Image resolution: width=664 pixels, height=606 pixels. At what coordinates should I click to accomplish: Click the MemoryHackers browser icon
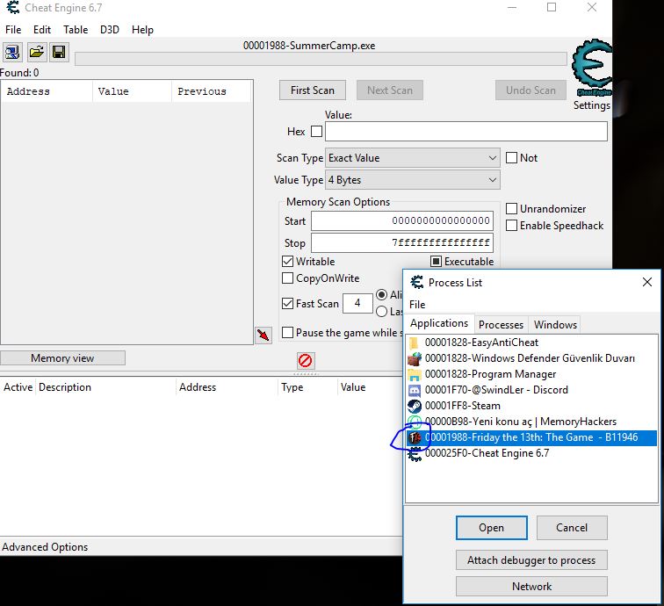(415, 422)
